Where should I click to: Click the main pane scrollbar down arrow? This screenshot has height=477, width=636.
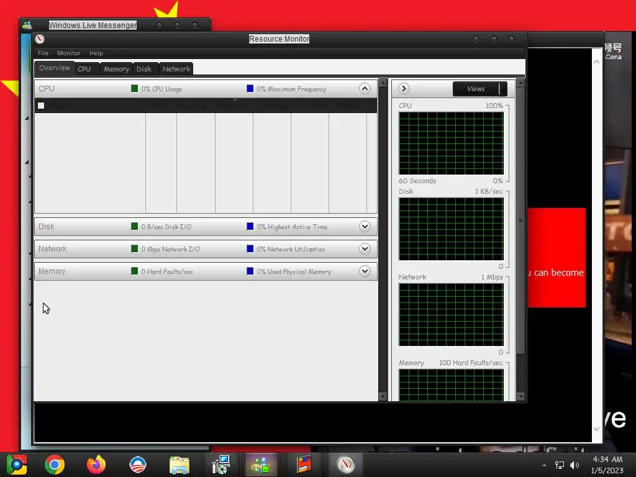click(x=383, y=396)
